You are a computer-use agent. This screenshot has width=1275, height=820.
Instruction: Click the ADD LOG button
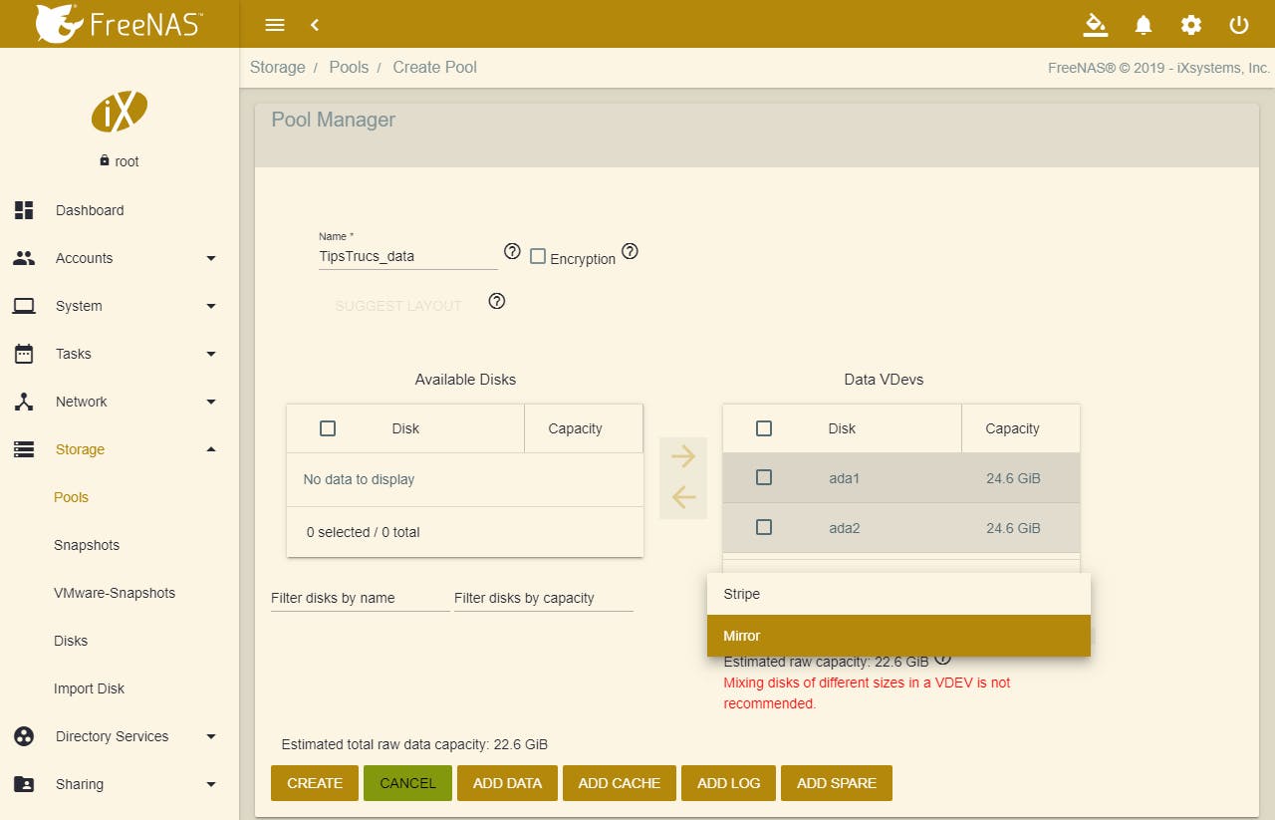[x=729, y=783]
